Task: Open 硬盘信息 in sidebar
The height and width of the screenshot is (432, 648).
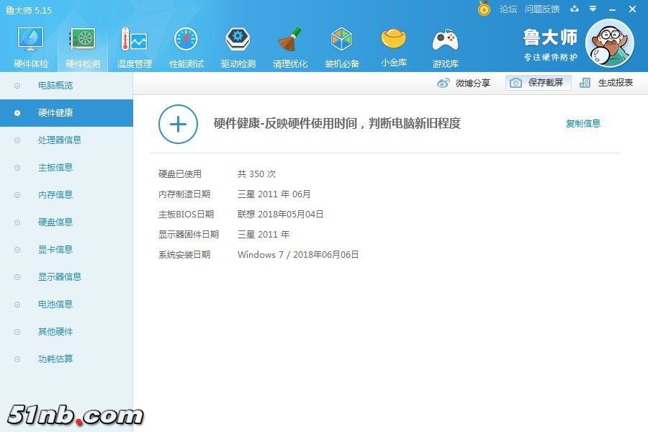Action: pyautogui.click(x=55, y=222)
